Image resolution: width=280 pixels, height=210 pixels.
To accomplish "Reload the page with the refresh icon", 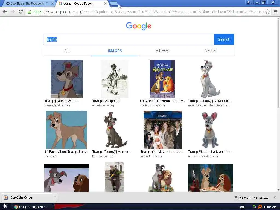I will (21, 12).
